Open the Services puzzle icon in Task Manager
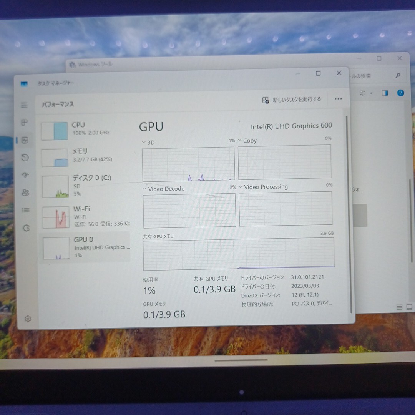Image resolution: width=415 pixels, height=415 pixels. 26,227
